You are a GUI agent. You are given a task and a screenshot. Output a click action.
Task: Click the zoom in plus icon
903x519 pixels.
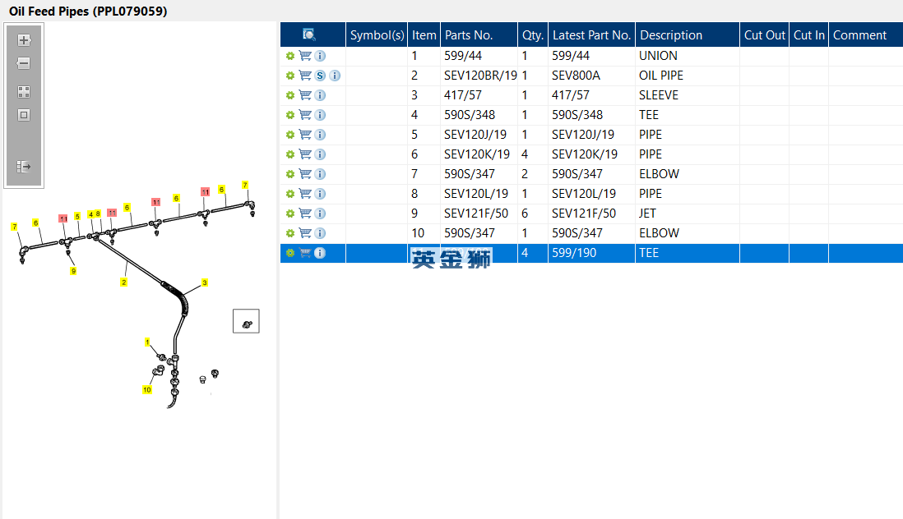coord(24,40)
